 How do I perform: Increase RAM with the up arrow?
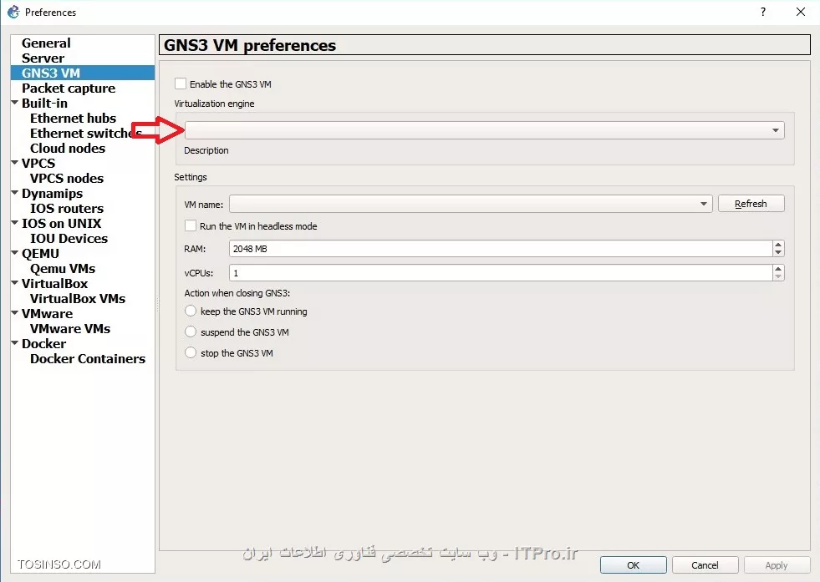(778, 245)
